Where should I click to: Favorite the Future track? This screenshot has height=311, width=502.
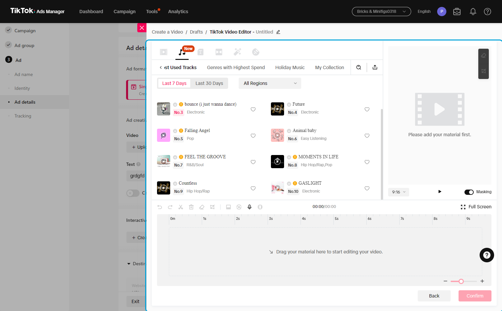tap(367, 109)
